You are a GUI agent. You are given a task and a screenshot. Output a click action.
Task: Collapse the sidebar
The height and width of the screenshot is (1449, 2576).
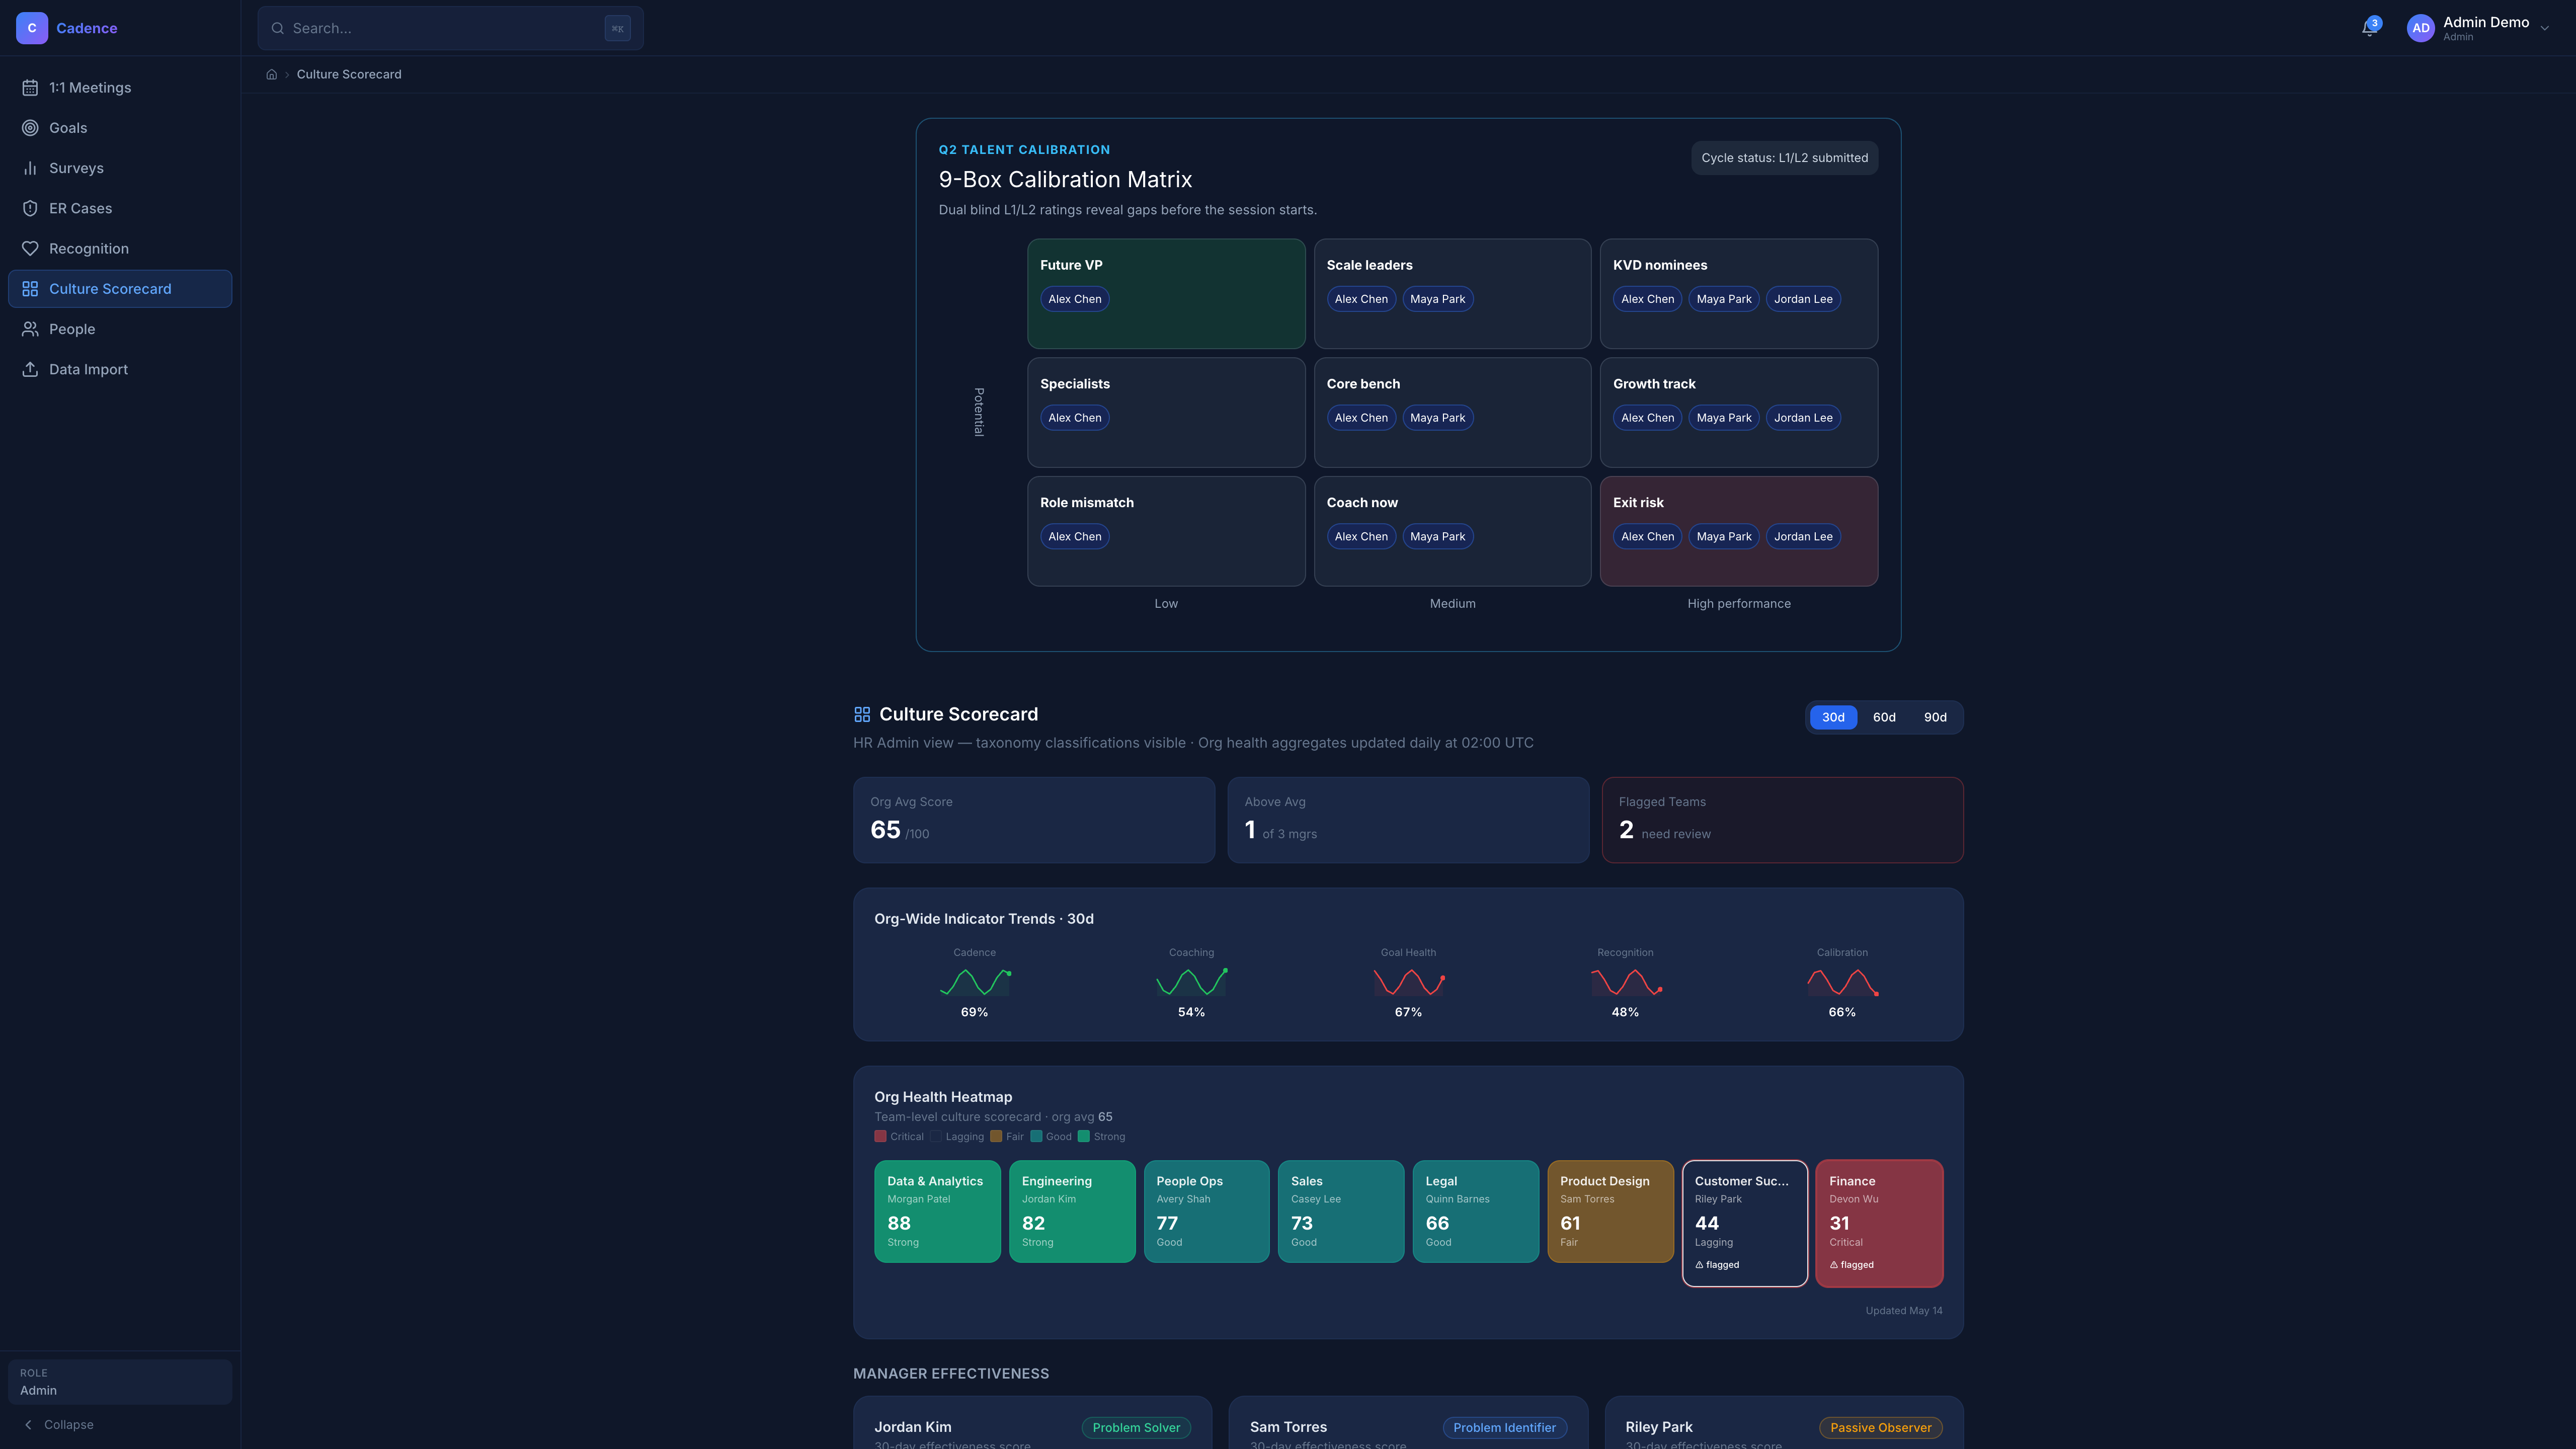click(x=59, y=1425)
